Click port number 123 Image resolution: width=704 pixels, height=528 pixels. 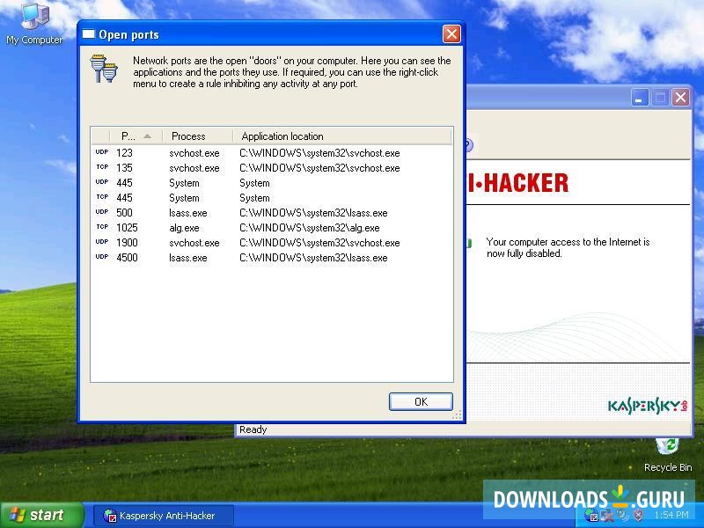pyautogui.click(x=124, y=153)
